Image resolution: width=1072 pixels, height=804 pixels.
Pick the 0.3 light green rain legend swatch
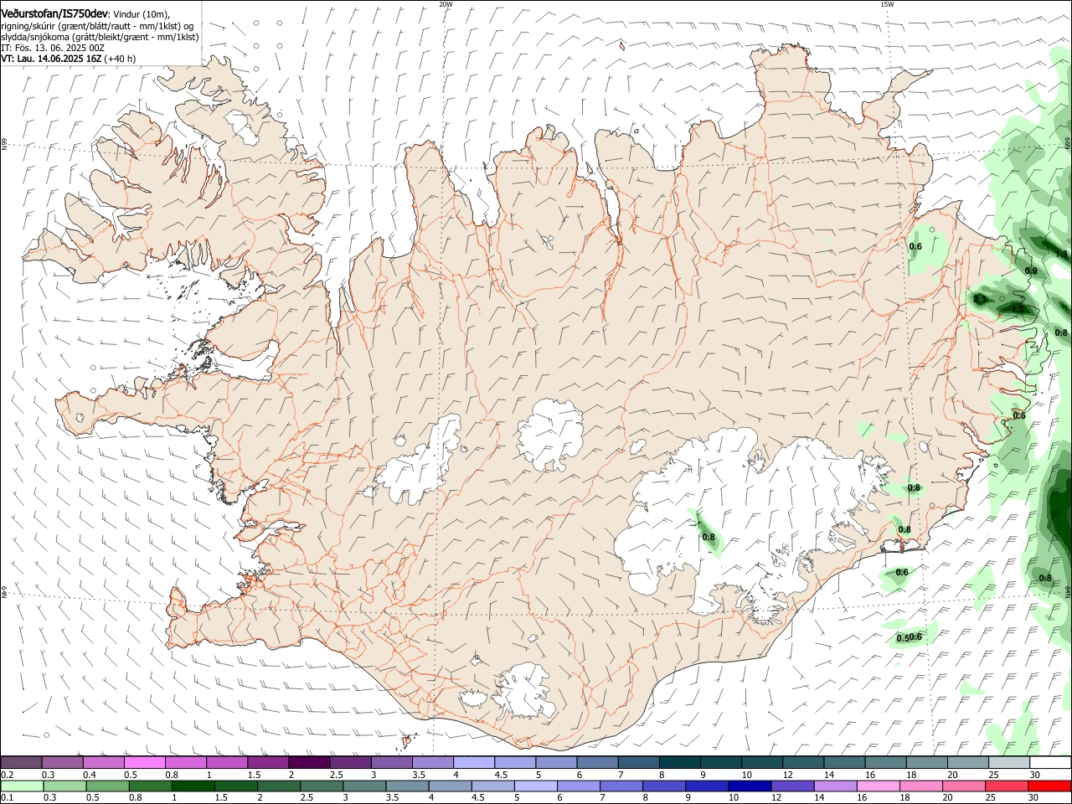point(64,786)
